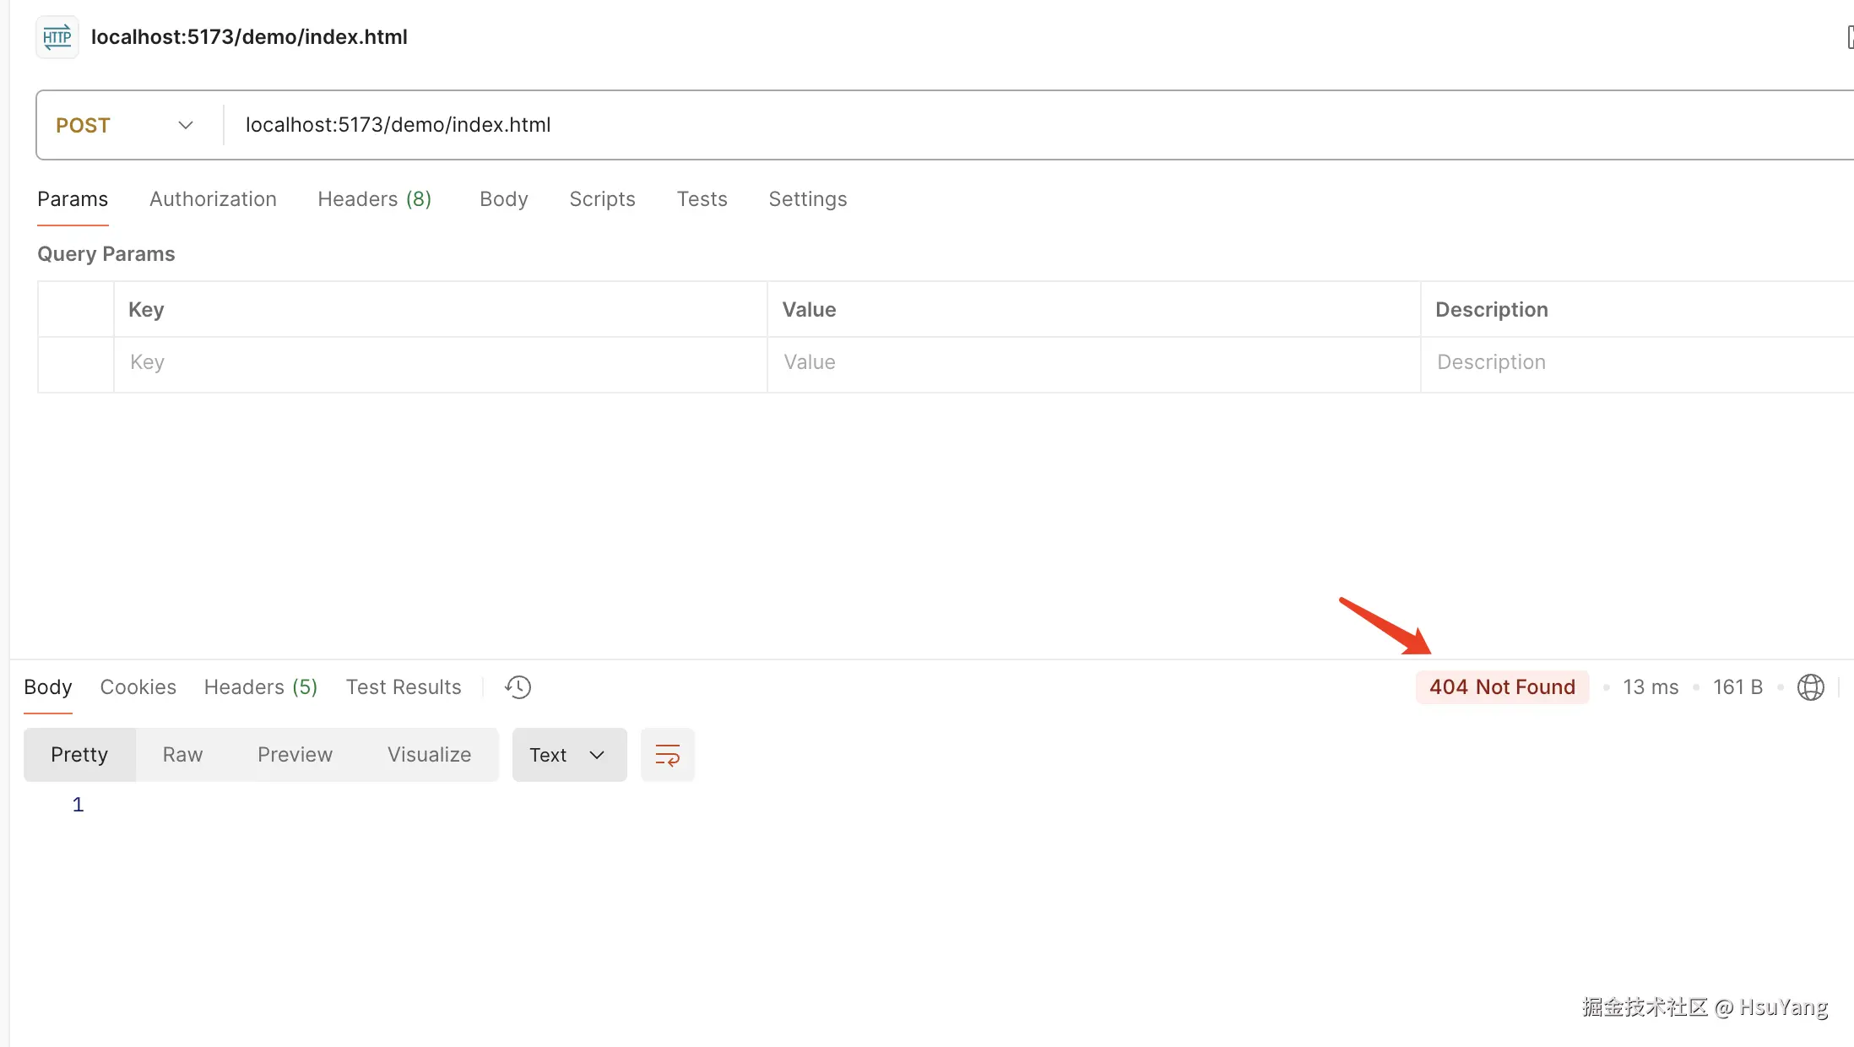Select the Preview response view
The image size is (1854, 1047).
tap(295, 755)
